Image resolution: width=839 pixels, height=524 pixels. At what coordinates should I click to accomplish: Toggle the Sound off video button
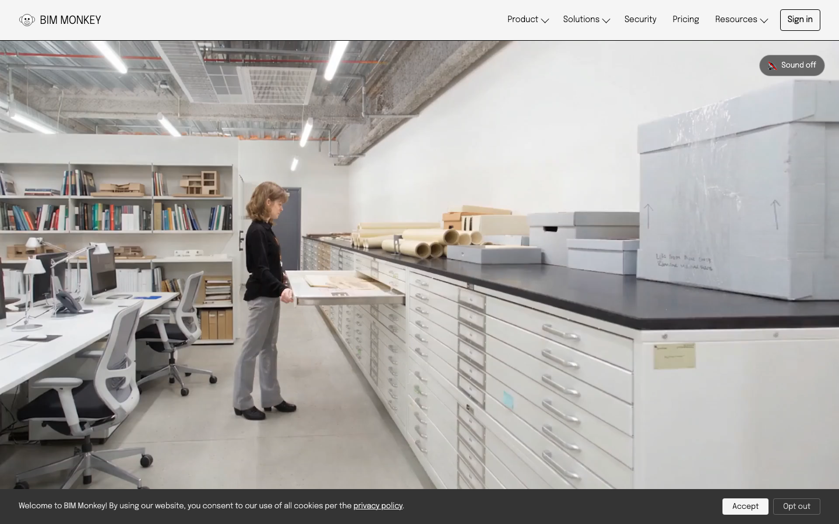coord(792,65)
